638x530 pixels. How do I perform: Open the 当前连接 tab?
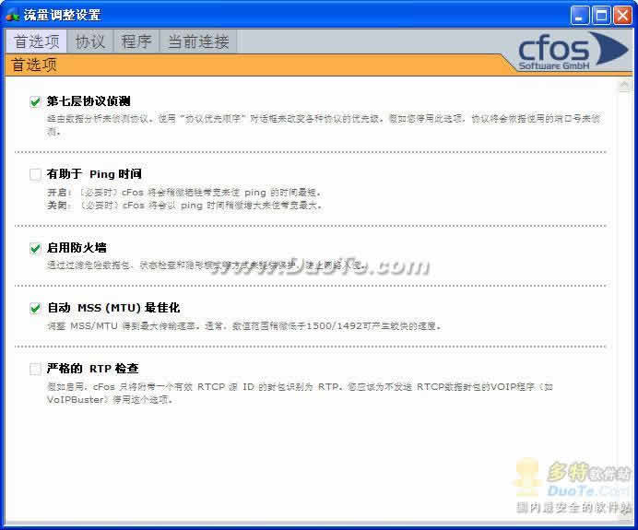tap(198, 41)
